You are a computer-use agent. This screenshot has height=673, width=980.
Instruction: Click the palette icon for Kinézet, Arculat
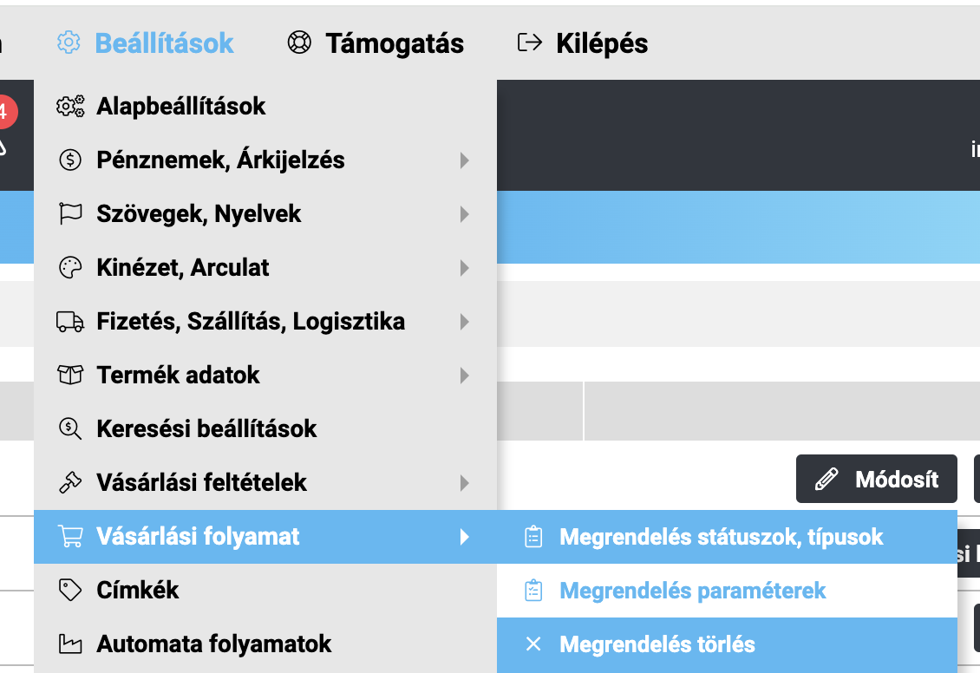click(x=70, y=267)
